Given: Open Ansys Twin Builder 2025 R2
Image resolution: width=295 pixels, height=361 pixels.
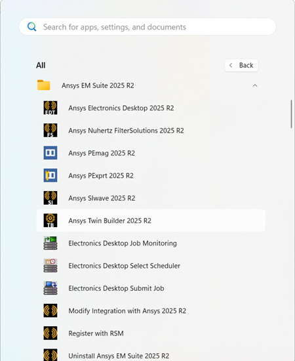Looking at the screenshot, I should [x=151, y=221].
